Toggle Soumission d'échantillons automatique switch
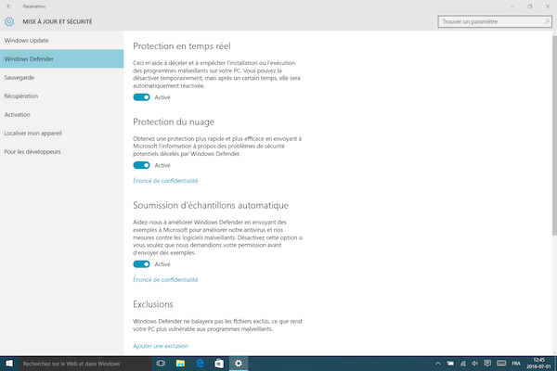The width and height of the screenshot is (557, 371). pyautogui.click(x=141, y=264)
